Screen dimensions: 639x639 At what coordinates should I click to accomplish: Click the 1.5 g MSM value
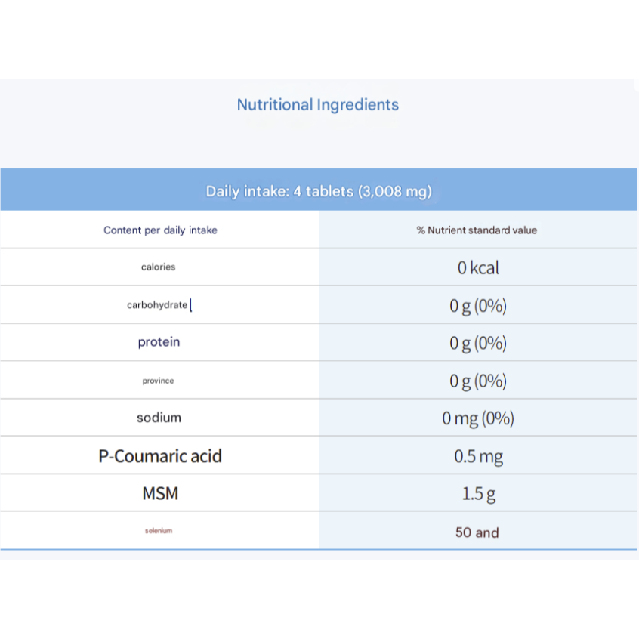(478, 494)
